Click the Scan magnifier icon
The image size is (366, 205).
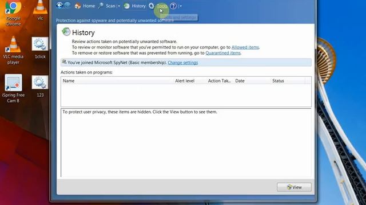tap(101, 6)
